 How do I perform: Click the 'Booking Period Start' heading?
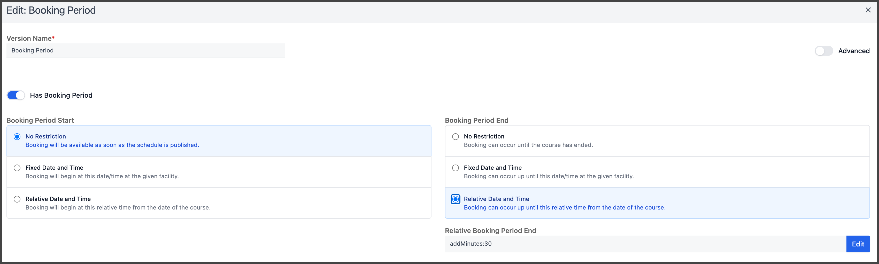click(40, 120)
